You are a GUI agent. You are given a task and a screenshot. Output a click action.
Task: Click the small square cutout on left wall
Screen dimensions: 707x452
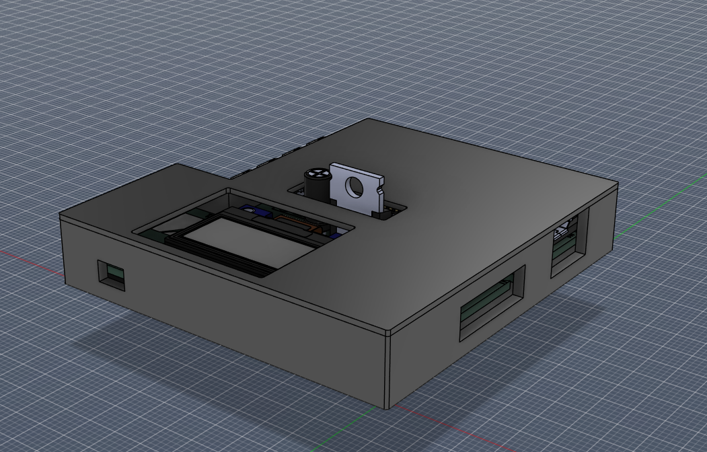tap(112, 274)
